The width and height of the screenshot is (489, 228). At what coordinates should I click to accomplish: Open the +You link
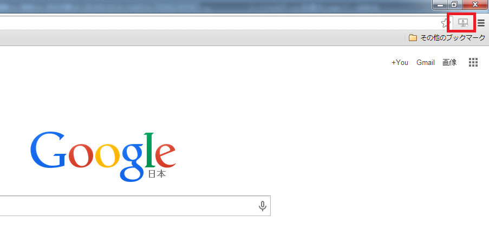(400, 62)
